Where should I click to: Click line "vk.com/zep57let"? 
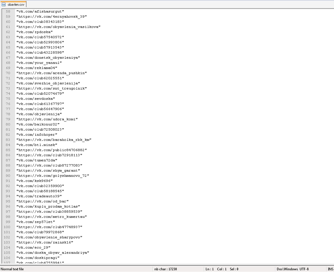(36, 222)
